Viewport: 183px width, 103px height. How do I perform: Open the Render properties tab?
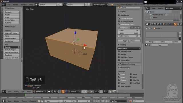[152, 24]
